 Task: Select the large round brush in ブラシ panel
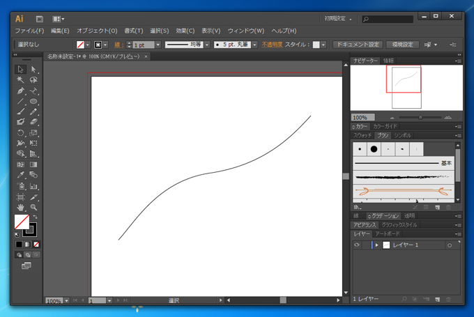point(374,149)
